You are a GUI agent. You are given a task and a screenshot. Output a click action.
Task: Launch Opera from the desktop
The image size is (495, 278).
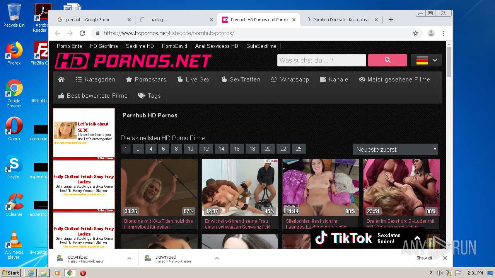point(14,129)
